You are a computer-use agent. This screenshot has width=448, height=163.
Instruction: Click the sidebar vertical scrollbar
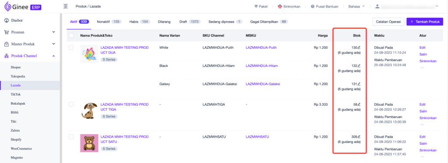pos(61,88)
